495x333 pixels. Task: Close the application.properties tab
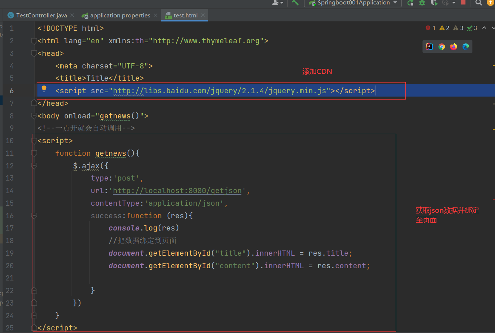tap(155, 15)
